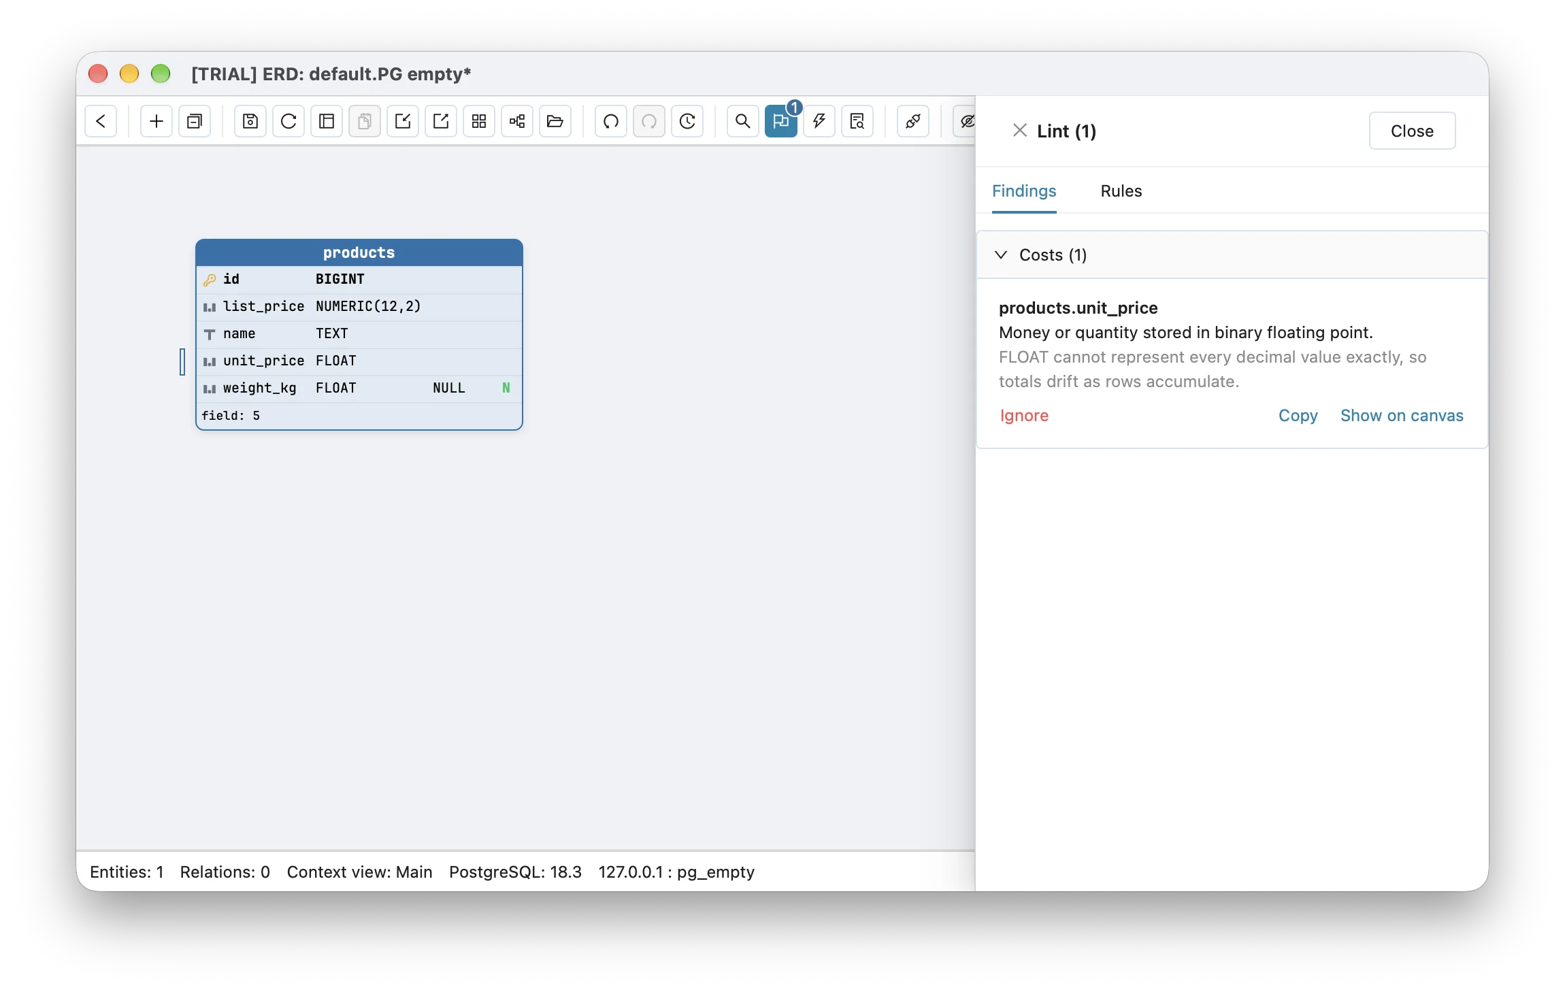Click the open folder icon

[555, 121]
